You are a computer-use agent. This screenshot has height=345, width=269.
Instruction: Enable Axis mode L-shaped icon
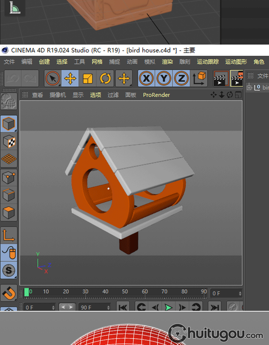coord(9,235)
